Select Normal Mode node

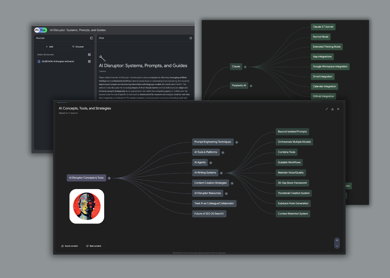click(321, 37)
